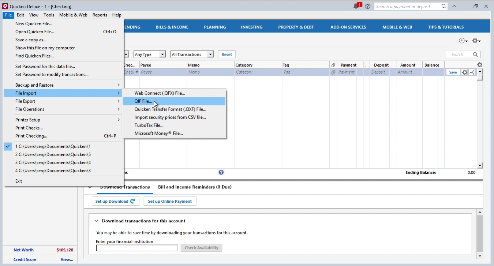Open the Edit menu
This screenshot has width=494, height=266.
(x=20, y=15)
